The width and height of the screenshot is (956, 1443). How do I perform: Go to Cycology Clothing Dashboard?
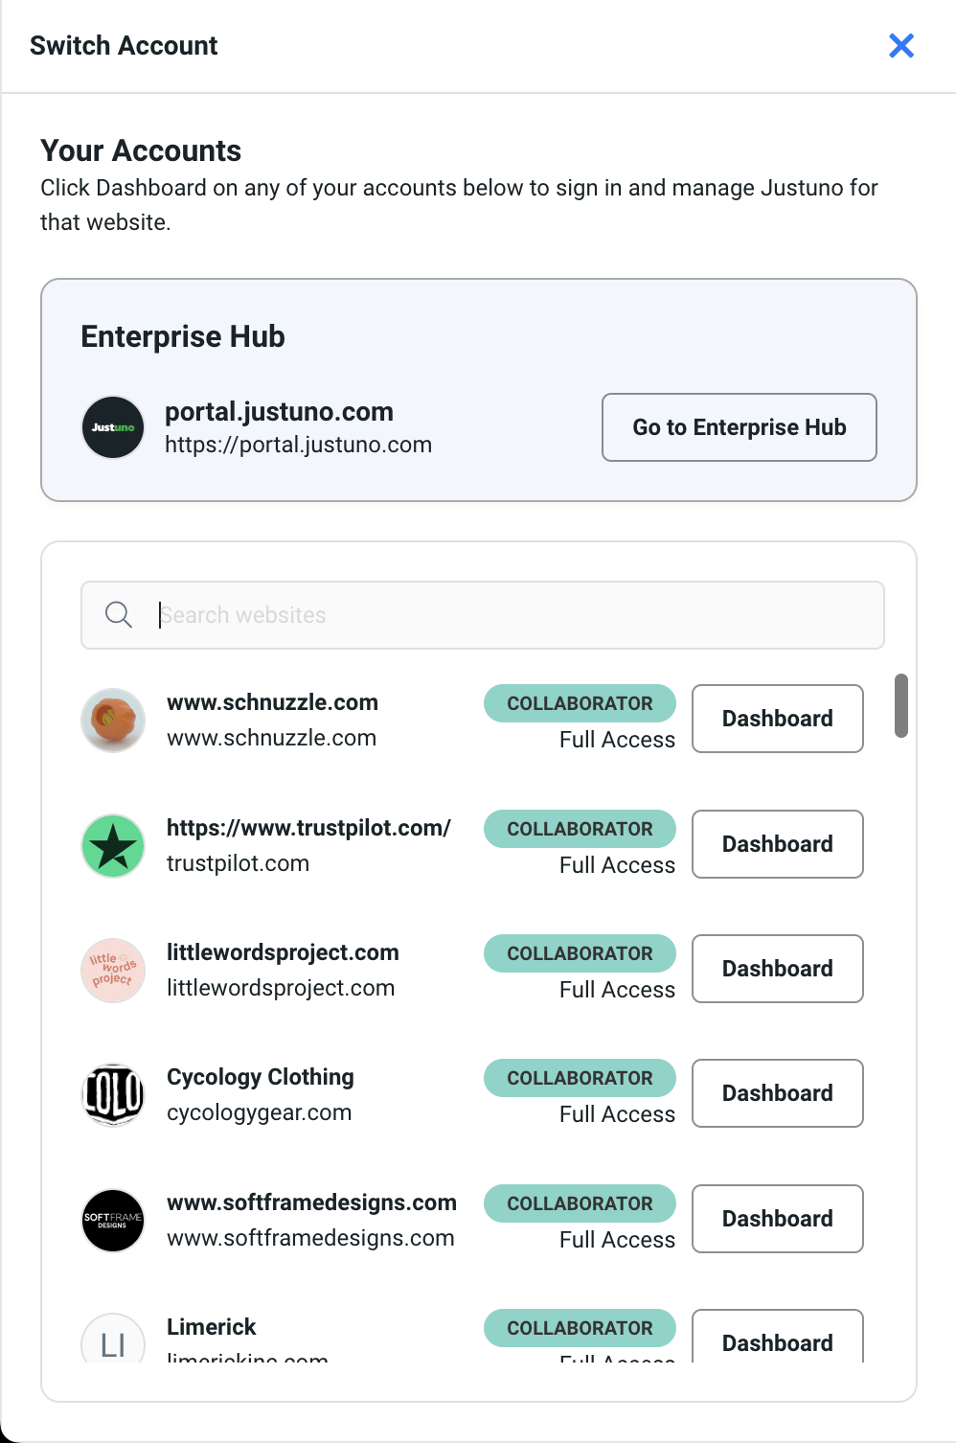click(x=777, y=1093)
